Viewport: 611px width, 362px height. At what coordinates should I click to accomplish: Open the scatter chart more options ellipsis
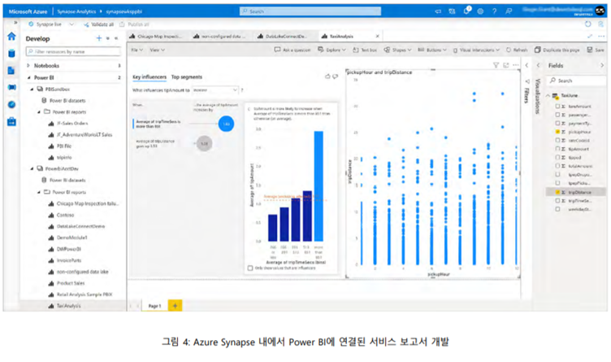tap(516, 65)
